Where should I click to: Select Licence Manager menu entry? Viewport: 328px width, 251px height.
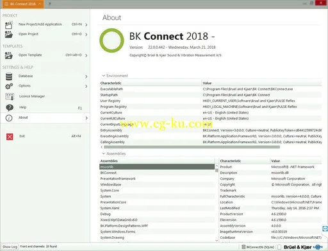point(45,96)
